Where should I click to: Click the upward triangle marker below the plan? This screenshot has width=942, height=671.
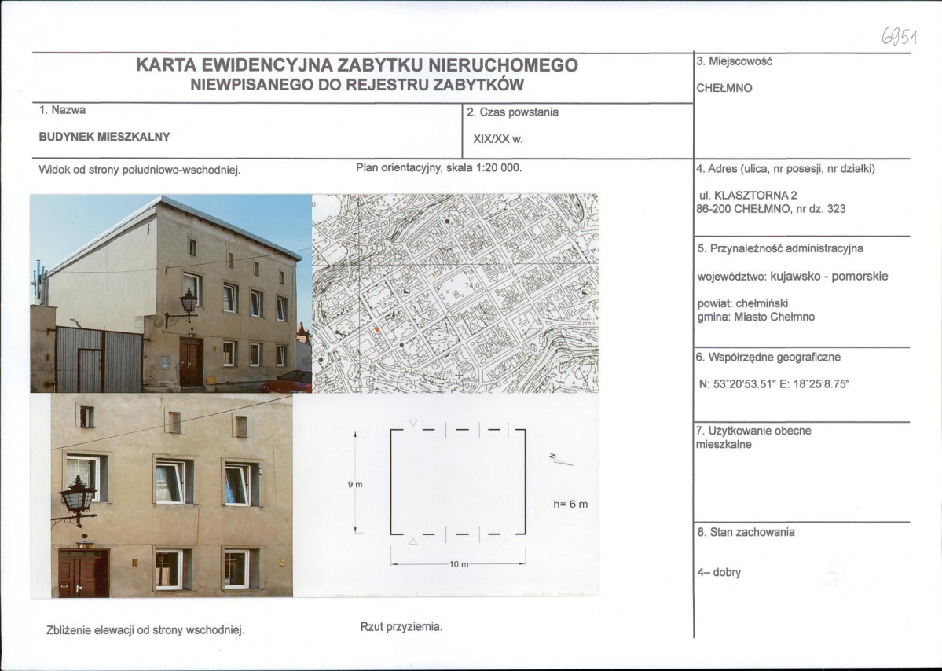click(412, 539)
